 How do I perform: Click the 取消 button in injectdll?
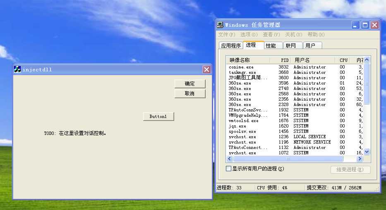point(190,94)
